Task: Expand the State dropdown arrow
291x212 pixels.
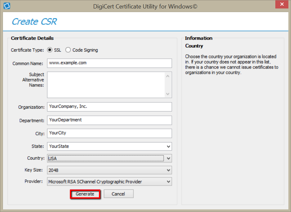Action: (168, 146)
